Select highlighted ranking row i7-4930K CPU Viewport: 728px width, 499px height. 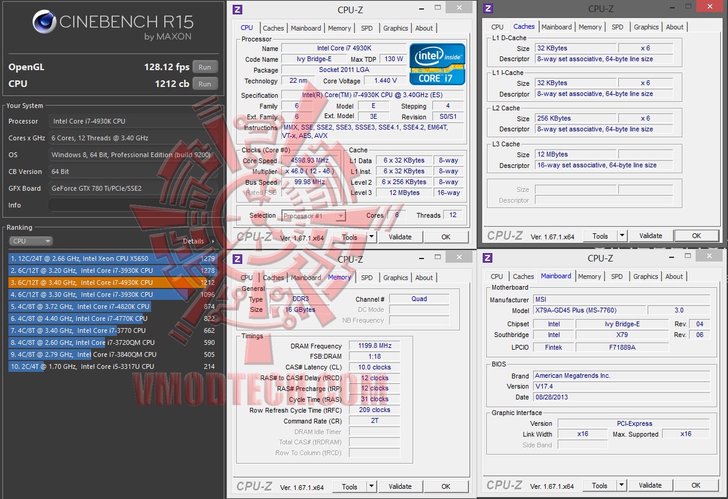pos(112,282)
